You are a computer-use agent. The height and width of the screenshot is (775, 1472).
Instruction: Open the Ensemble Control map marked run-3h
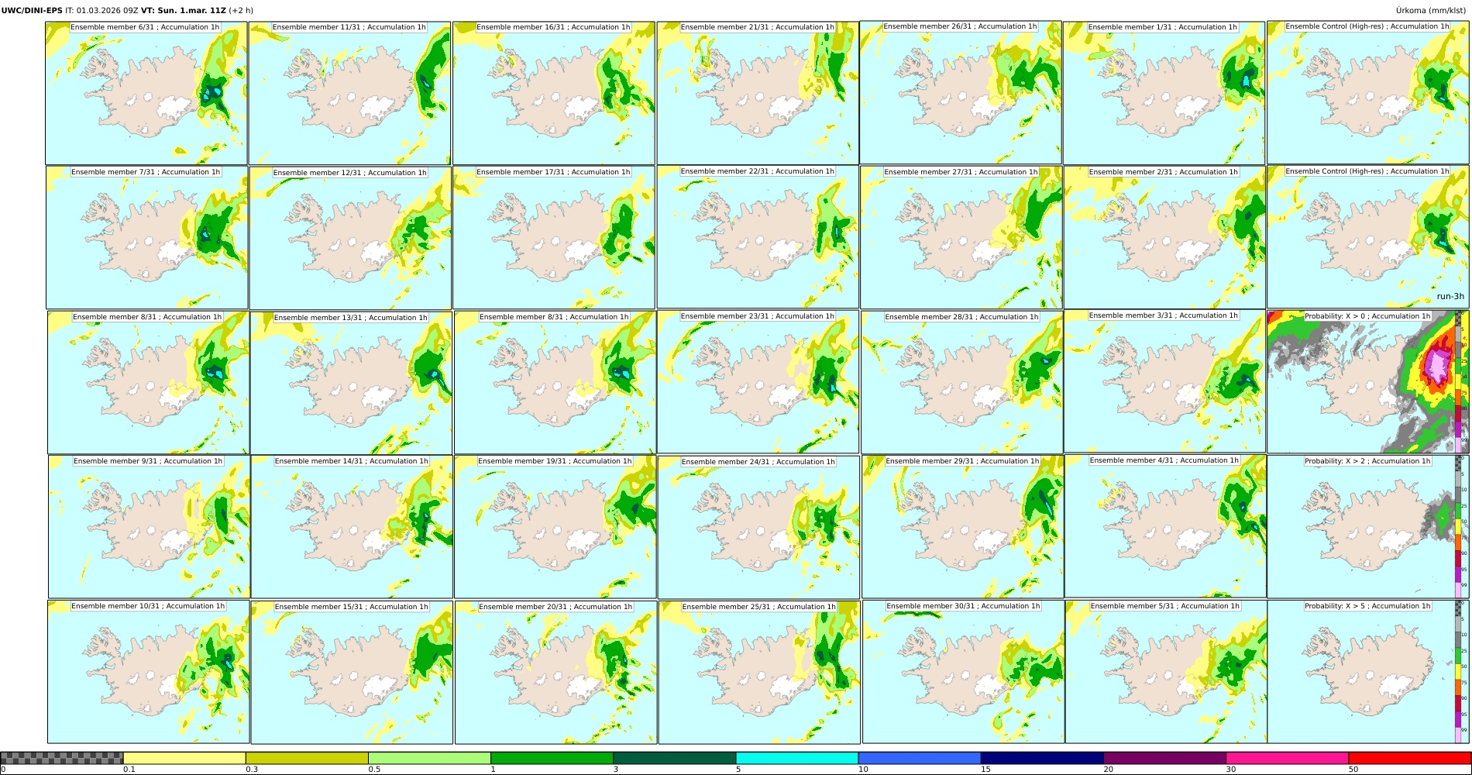pyautogui.click(x=1368, y=237)
